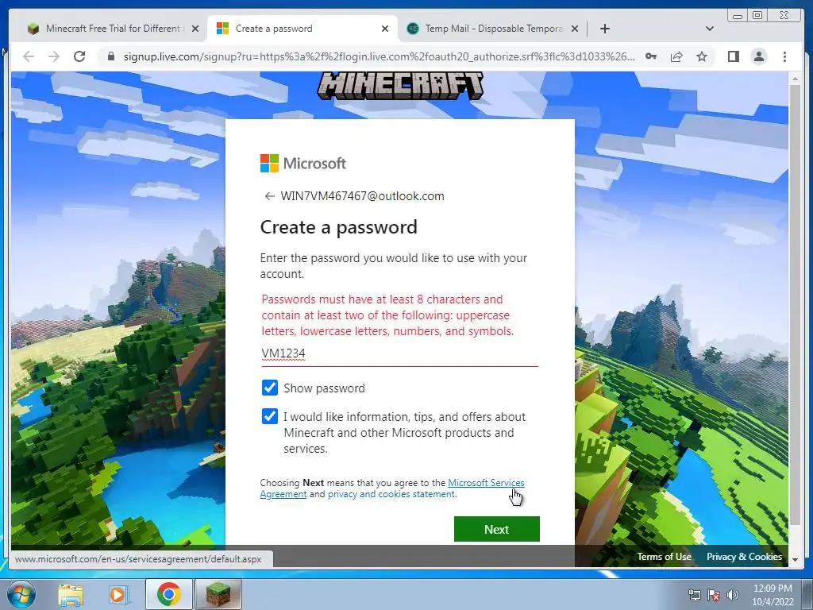
Task: Open the Chrome profile avatar
Action: coord(758,56)
